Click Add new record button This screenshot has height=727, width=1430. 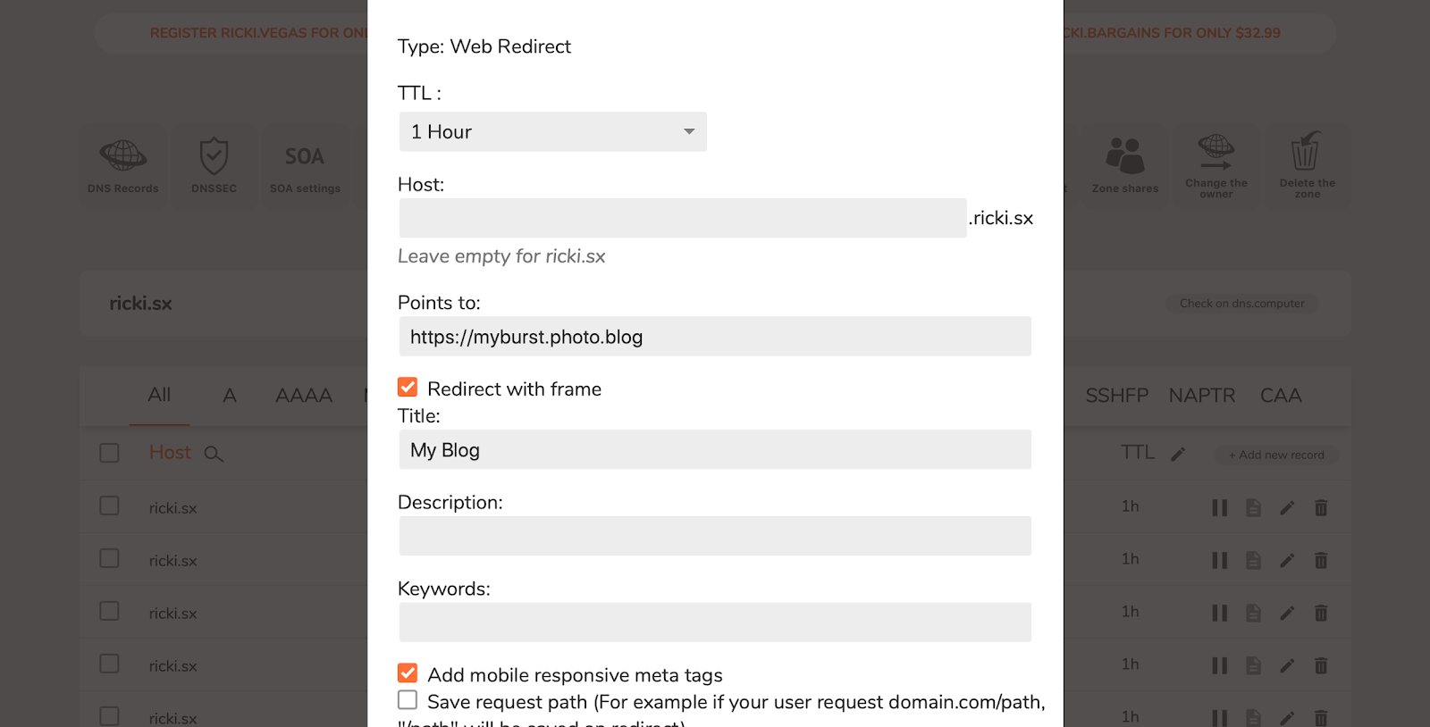click(1276, 455)
